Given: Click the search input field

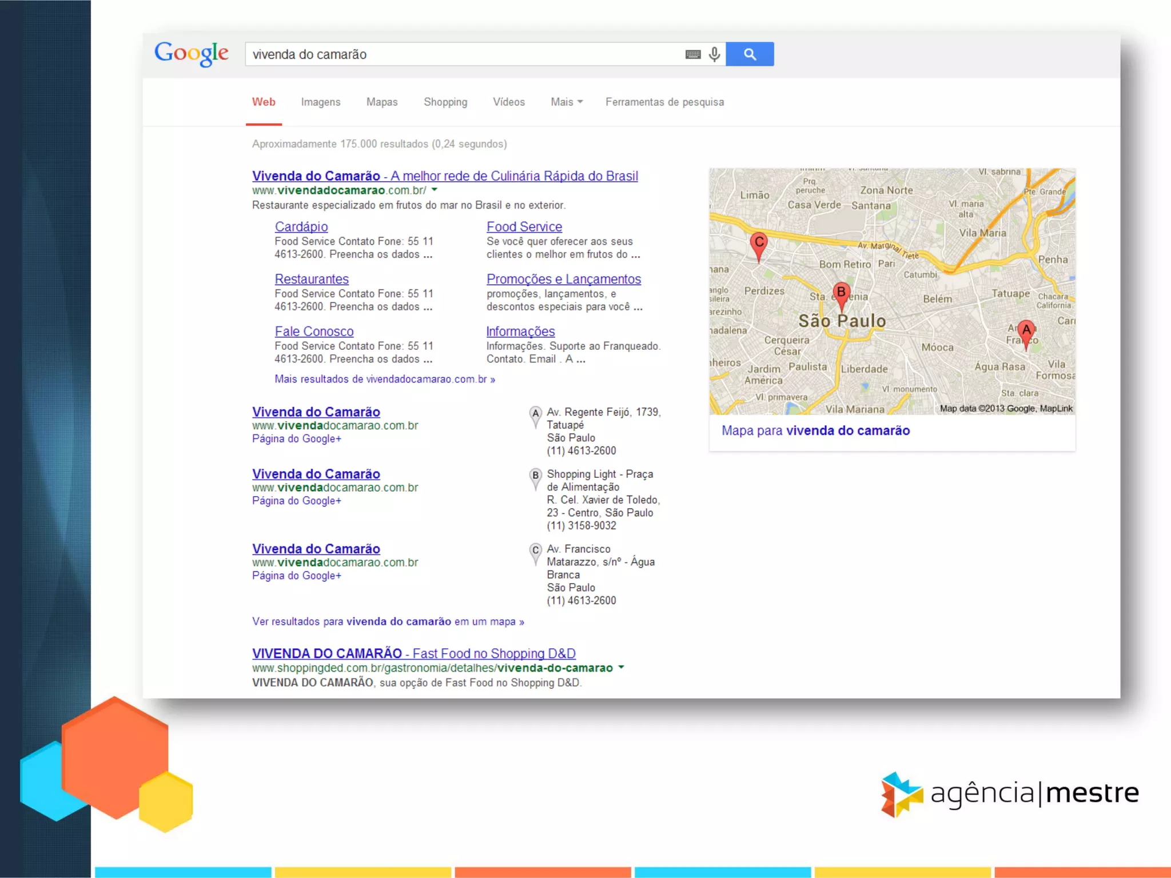Looking at the screenshot, I should 463,54.
